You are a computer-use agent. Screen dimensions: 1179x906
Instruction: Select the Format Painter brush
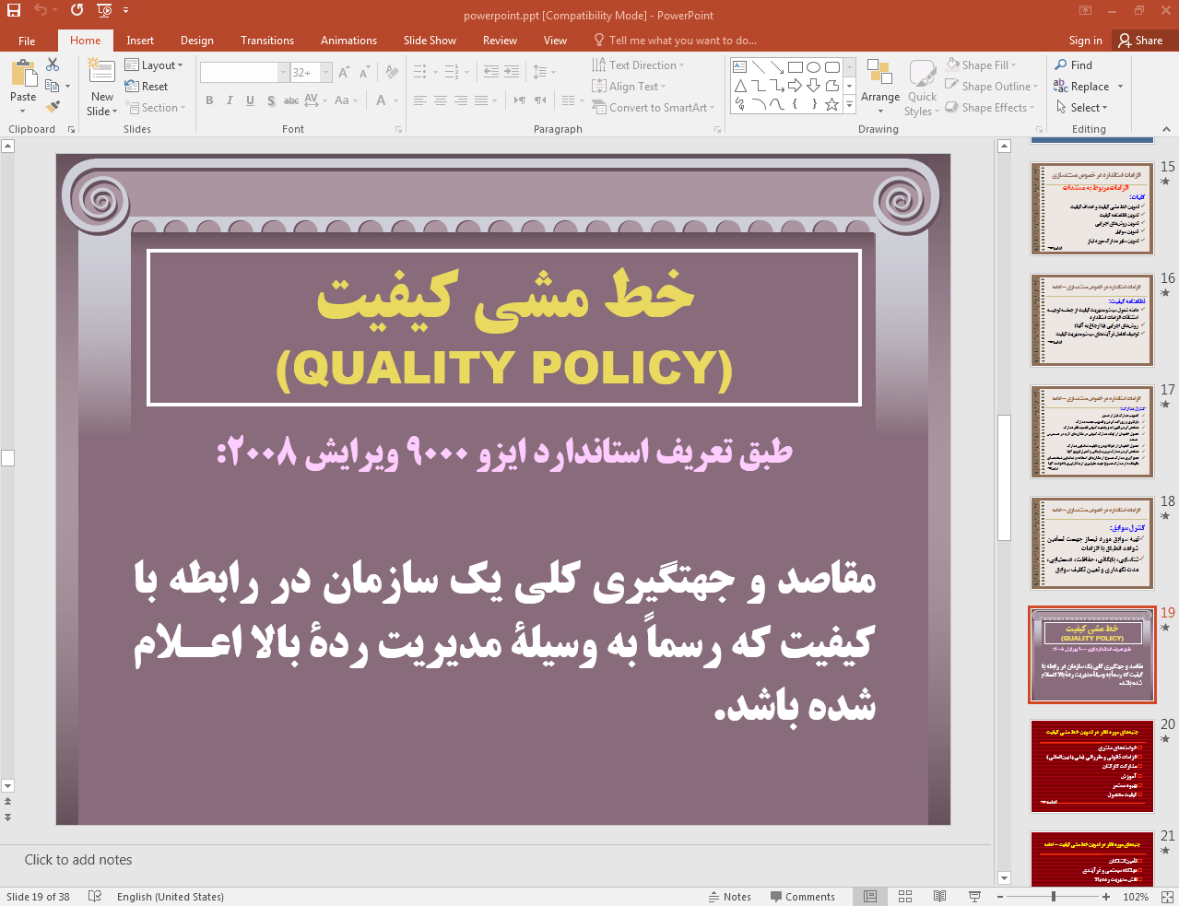point(53,107)
